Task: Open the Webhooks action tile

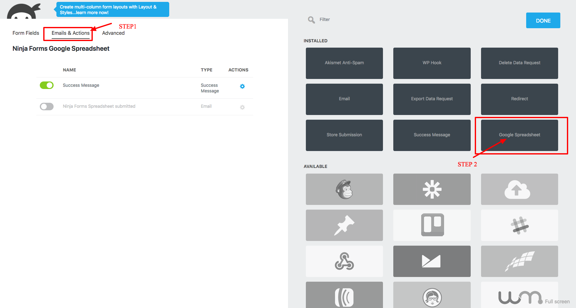Action: pyautogui.click(x=344, y=261)
